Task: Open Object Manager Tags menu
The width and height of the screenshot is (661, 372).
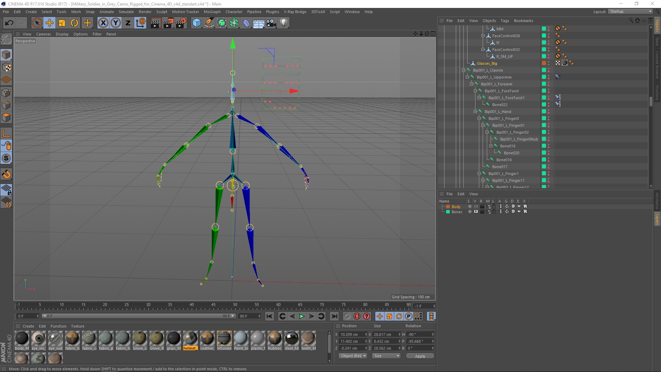Action: coord(505,21)
